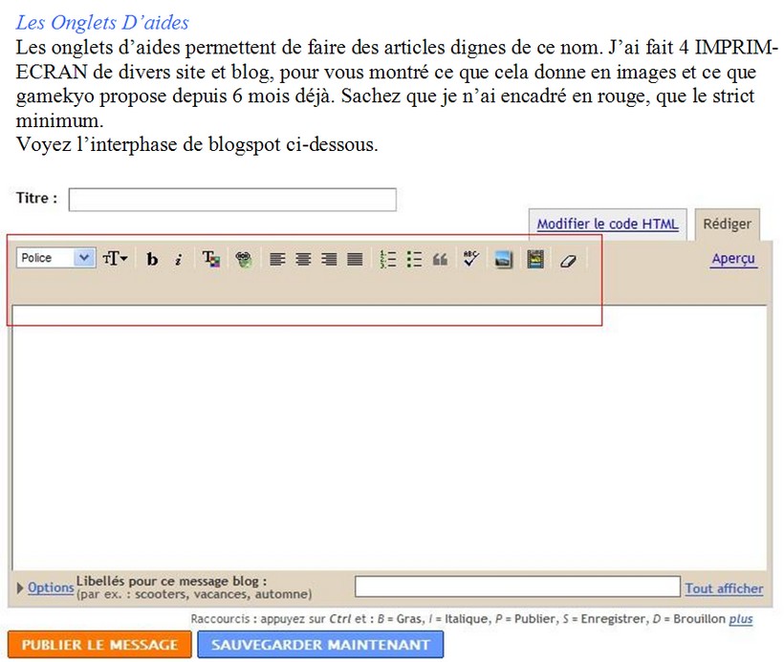The width and height of the screenshot is (784, 662).
Task: Center-align the text
Action: click(x=303, y=259)
